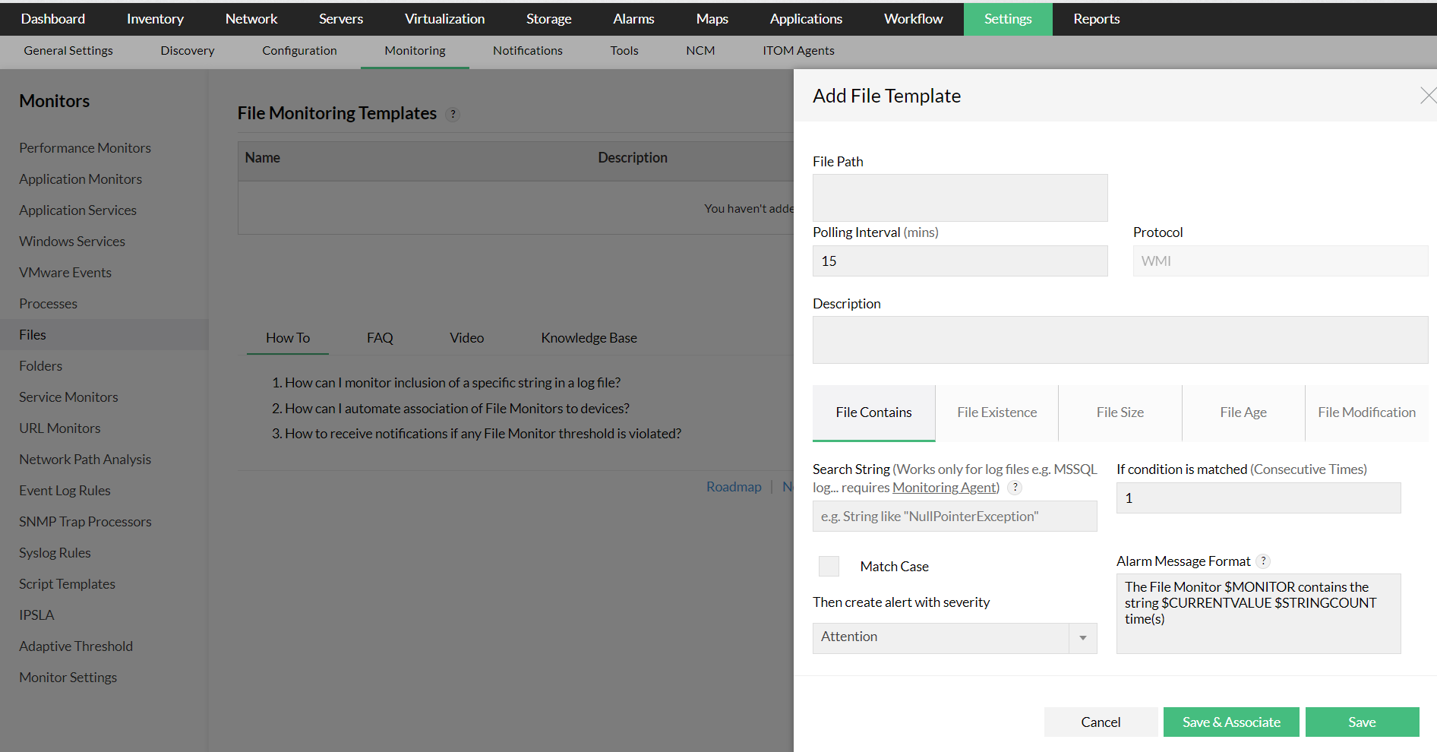The image size is (1437, 752).
Task: Click the Polling Interval field
Action: (x=959, y=261)
